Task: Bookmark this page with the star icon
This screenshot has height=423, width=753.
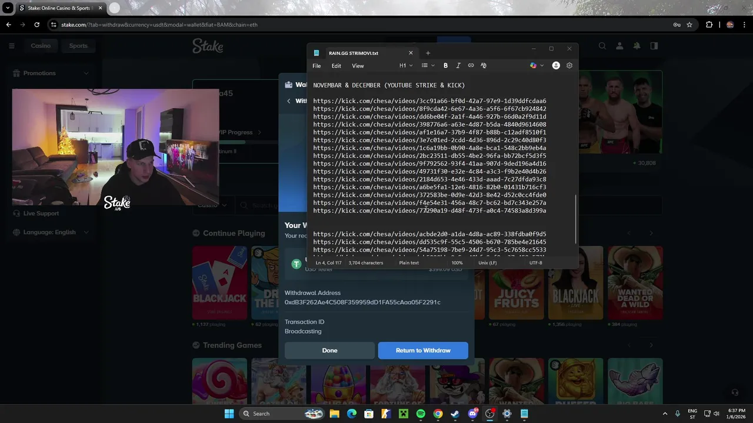Action: [689, 25]
